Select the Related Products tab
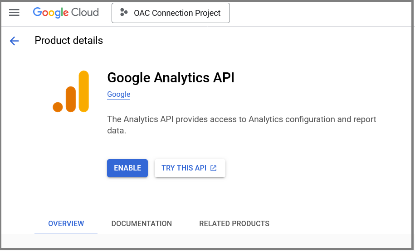Image resolution: width=415 pixels, height=251 pixels. (234, 224)
